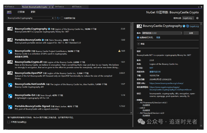Switch to the DHTest.cs tab
Viewport: 207px width, 133px height.
coord(59,7)
